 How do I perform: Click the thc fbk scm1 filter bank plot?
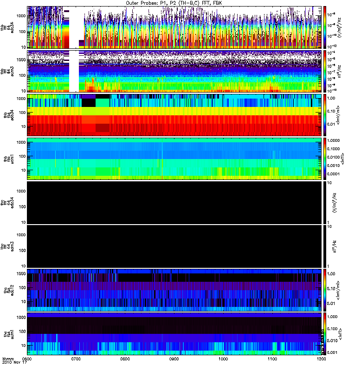[174, 334]
